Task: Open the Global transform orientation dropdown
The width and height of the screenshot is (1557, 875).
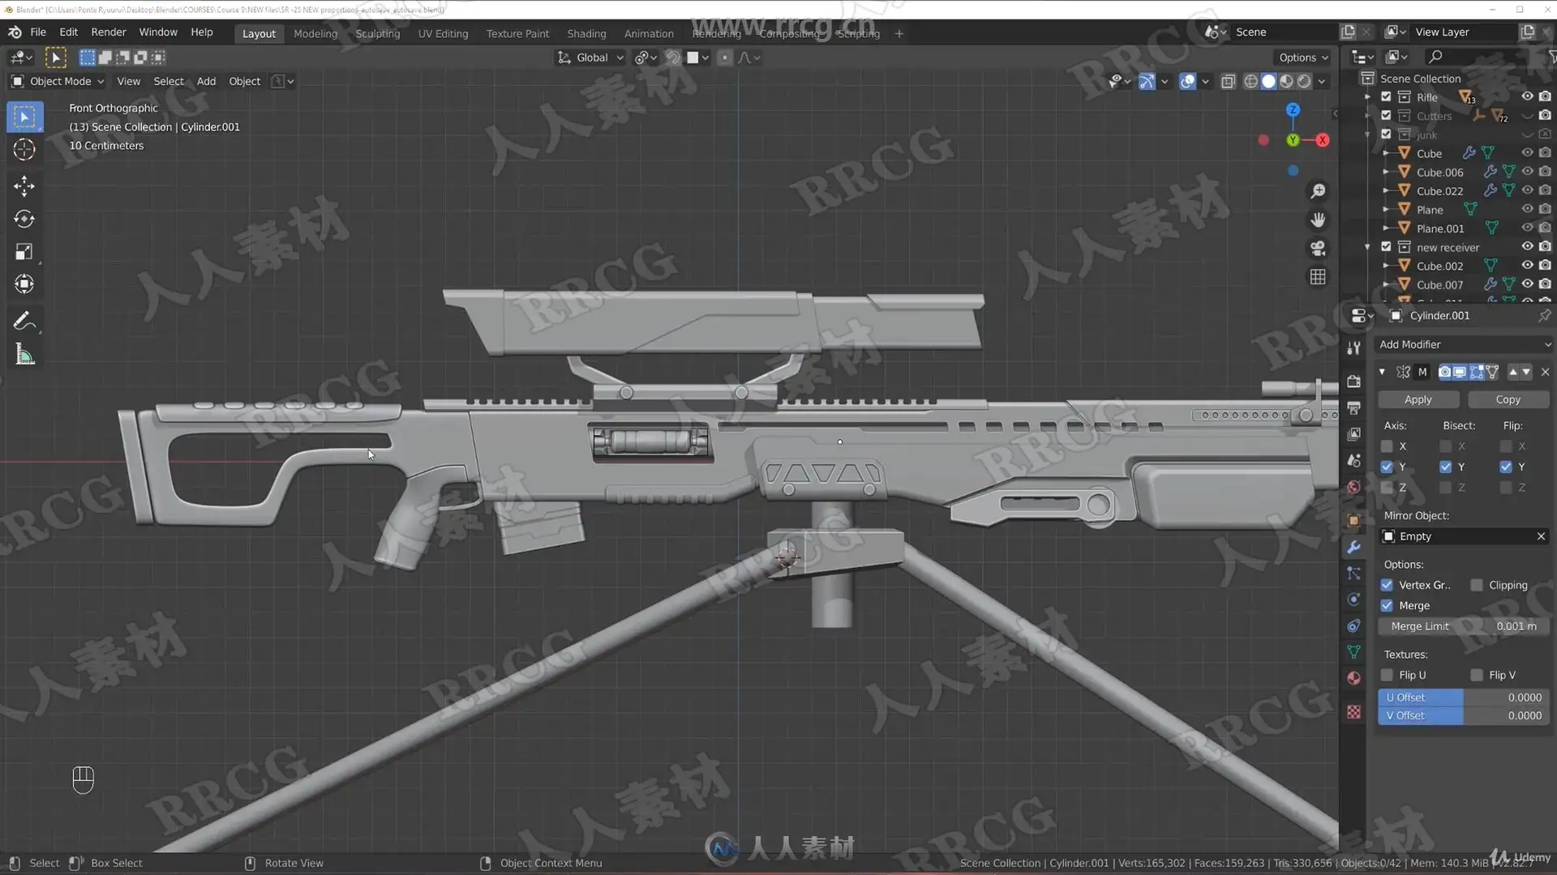Action: click(x=591, y=58)
